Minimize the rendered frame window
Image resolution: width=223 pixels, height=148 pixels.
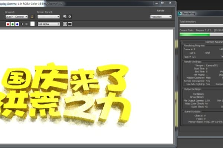coord(156,3)
